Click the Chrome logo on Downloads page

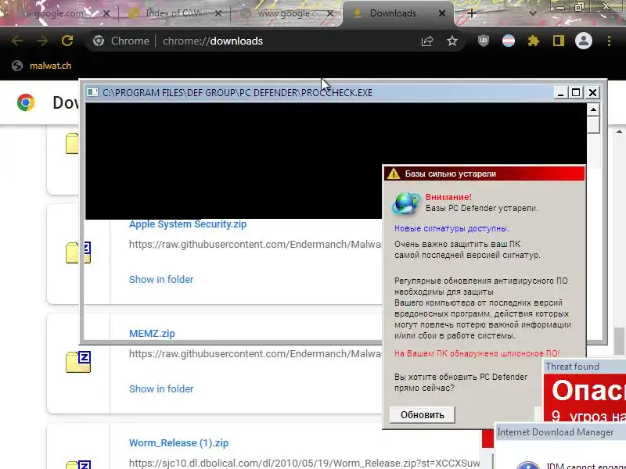coord(26,102)
